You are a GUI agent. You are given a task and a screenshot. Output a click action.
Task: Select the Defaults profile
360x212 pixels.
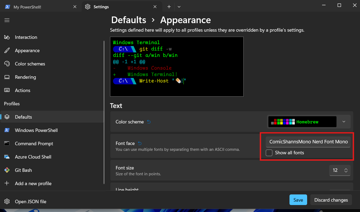(x=52, y=117)
